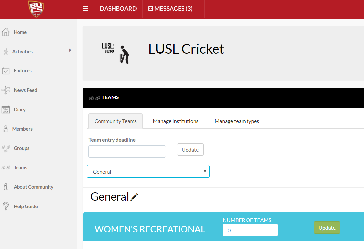Open the Diary sidebar link
This screenshot has height=249, width=364.
click(x=20, y=110)
